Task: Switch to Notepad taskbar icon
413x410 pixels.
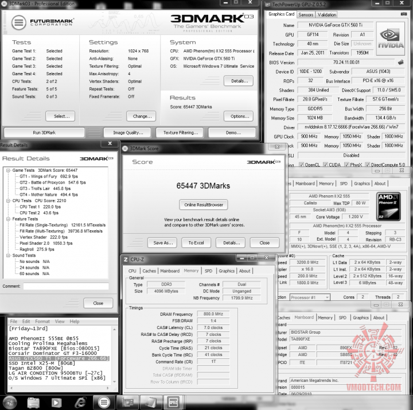Action: point(151,403)
